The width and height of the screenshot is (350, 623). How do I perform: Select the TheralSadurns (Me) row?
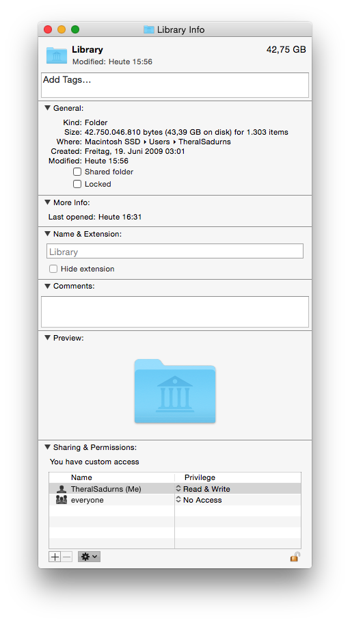(175, 489)
